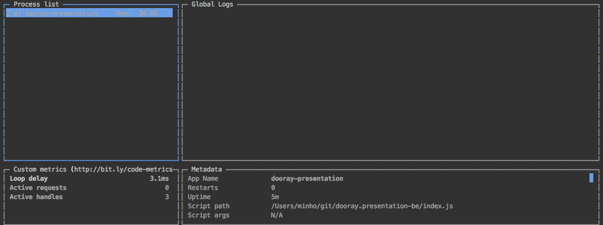Click the dooray-presentation App Name value

pos(307,179)
